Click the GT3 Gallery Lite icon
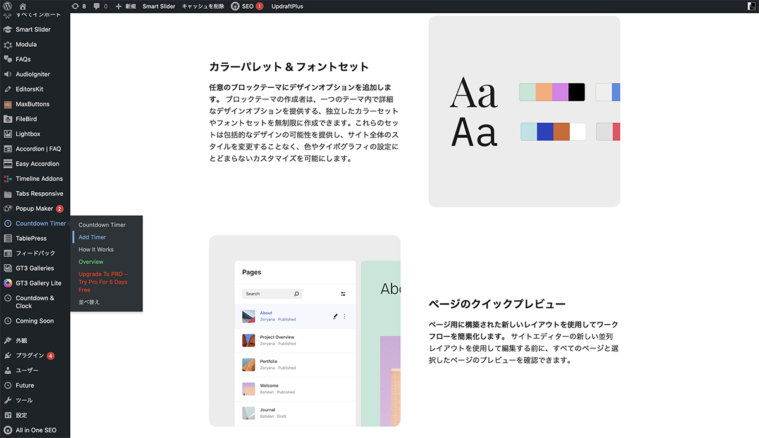The height and width of the screenshot is (438, 759). point(8,283)
